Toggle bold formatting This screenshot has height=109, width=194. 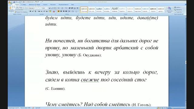click(30, 11)
